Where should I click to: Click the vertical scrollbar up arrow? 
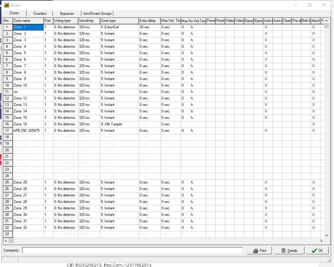326,21
